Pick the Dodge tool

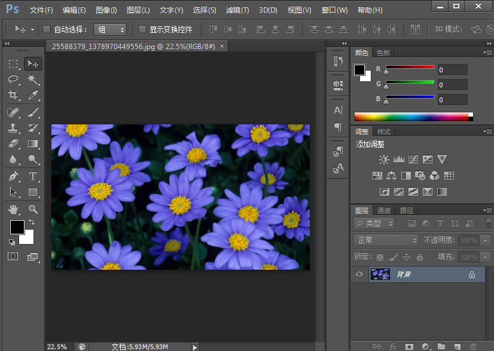[x=33, y=159]
